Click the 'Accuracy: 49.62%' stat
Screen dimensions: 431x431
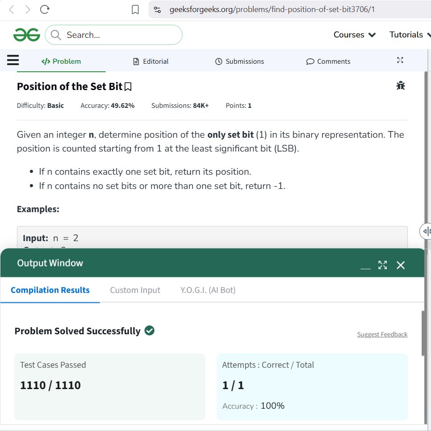click(x=107, y=106)
